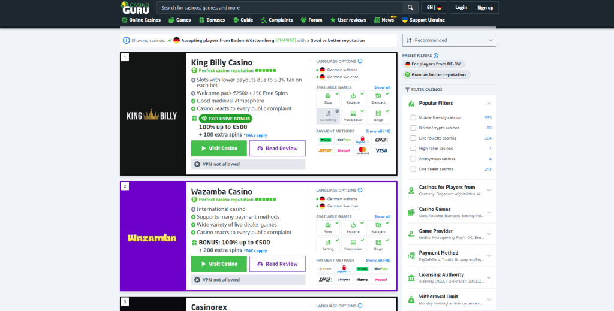Click King Billy Blackjack game icon
The height and width of the screenshot is (311, 614).
point(378,99)
